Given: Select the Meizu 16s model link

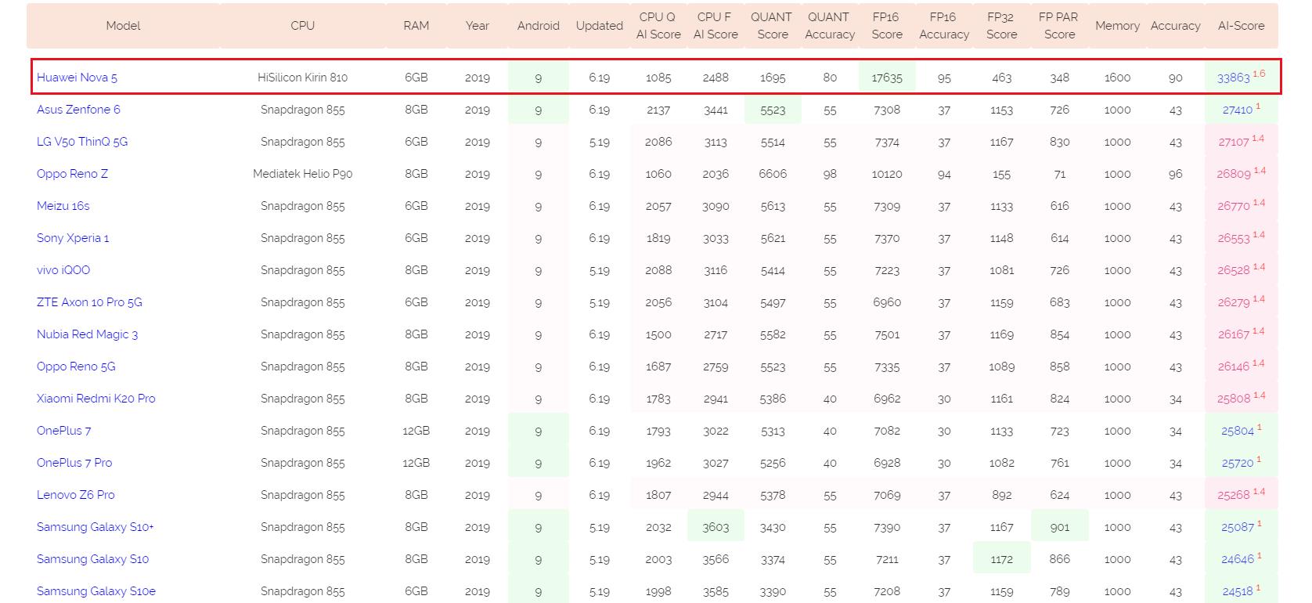Looking at the screenshot, I should [63, 206].
